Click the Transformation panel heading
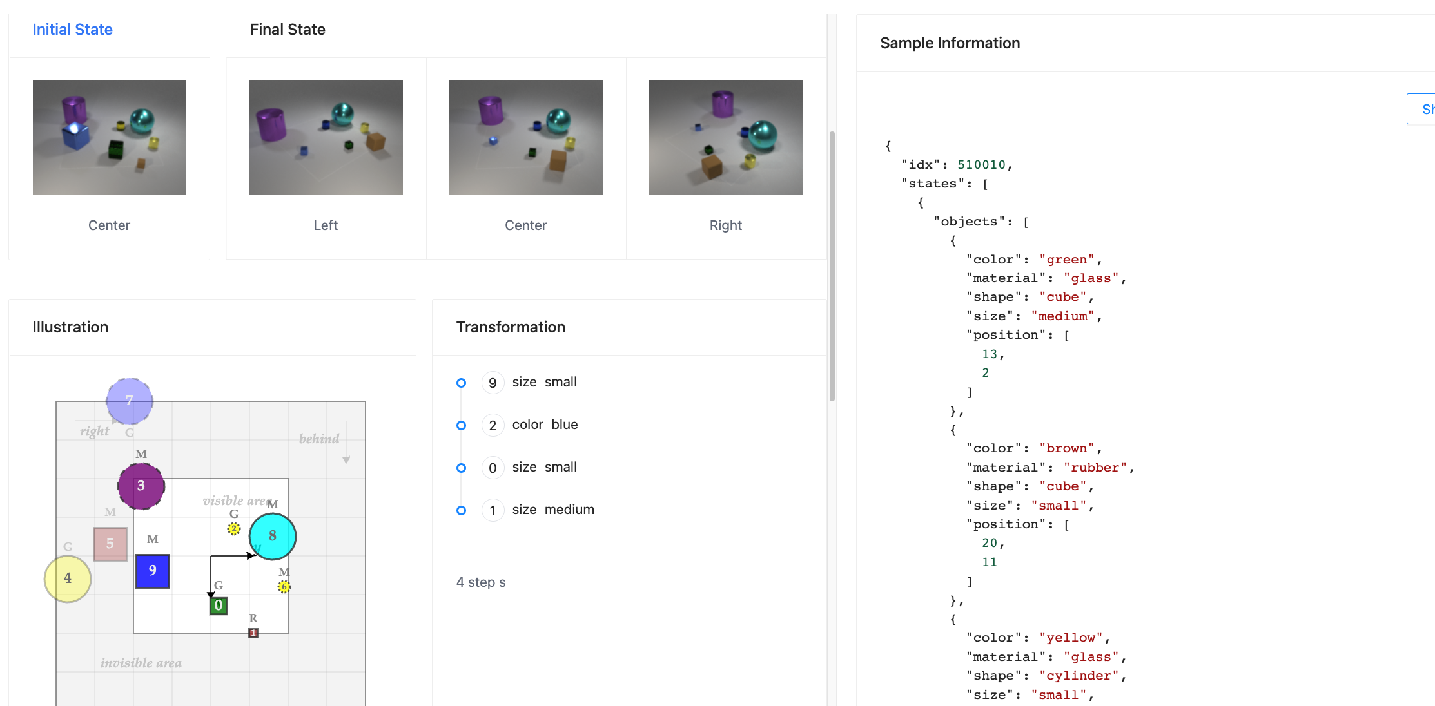The height and width of the screenshot is (706, 1435). (511, 327)
